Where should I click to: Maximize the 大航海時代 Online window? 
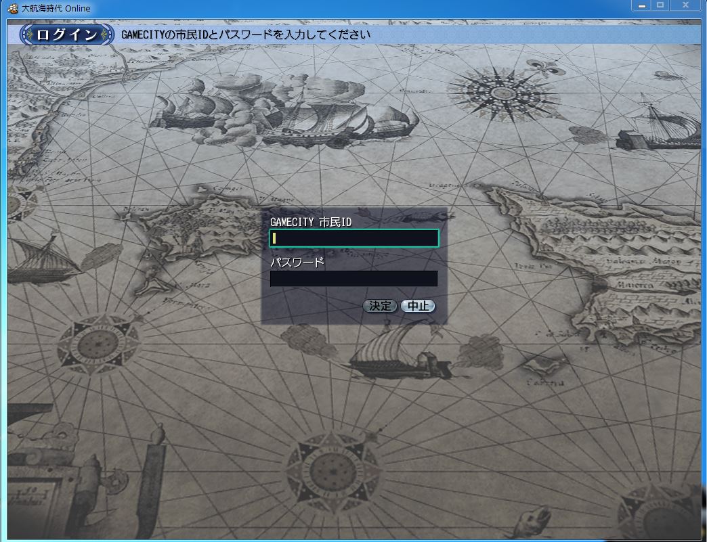point(660,5)
